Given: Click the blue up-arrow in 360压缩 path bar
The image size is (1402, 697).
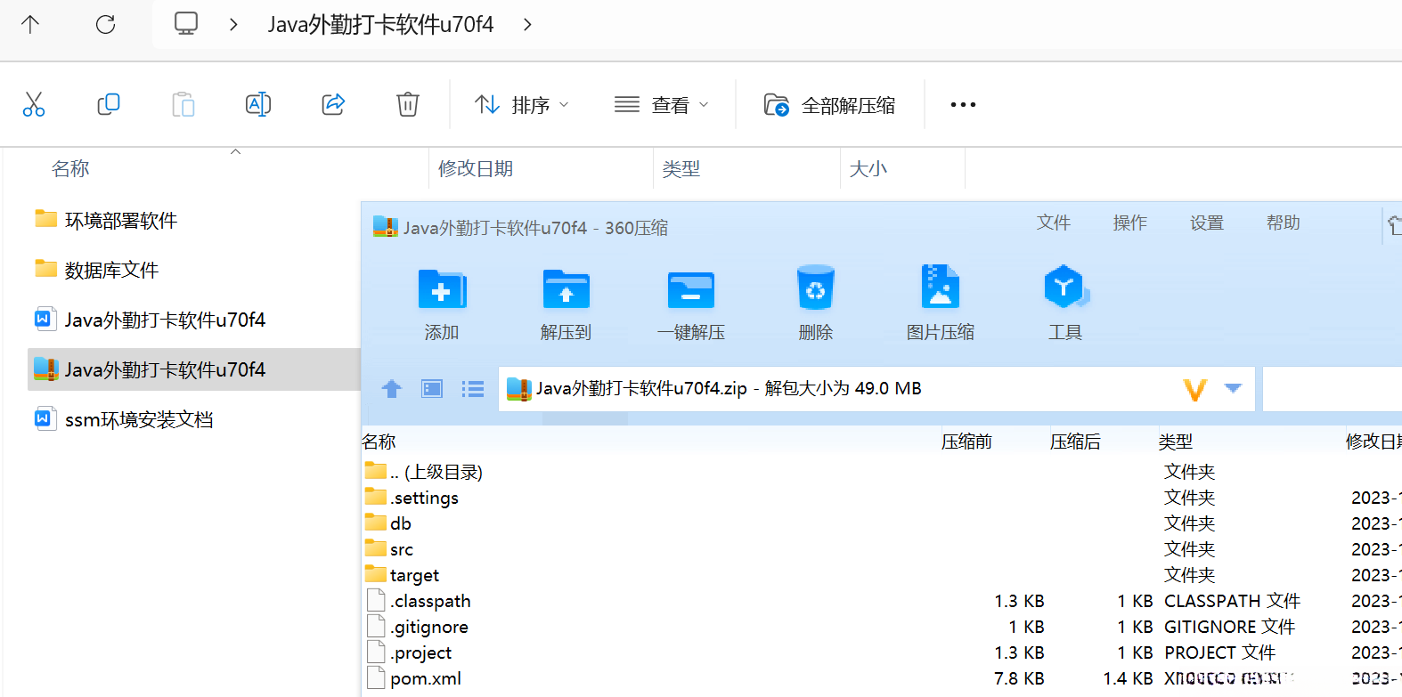Looking at the screenshot, I should (x=392, y=389).
